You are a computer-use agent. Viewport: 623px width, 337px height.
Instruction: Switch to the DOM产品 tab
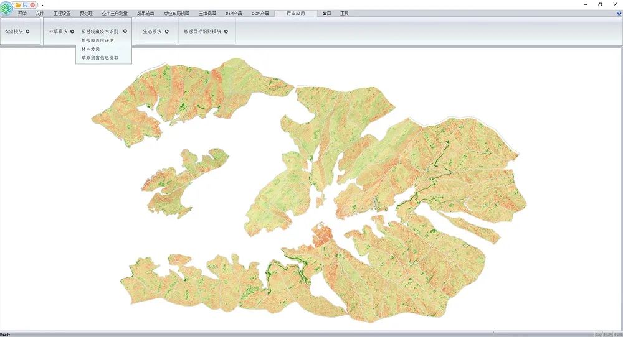click(x=260, y=13)
